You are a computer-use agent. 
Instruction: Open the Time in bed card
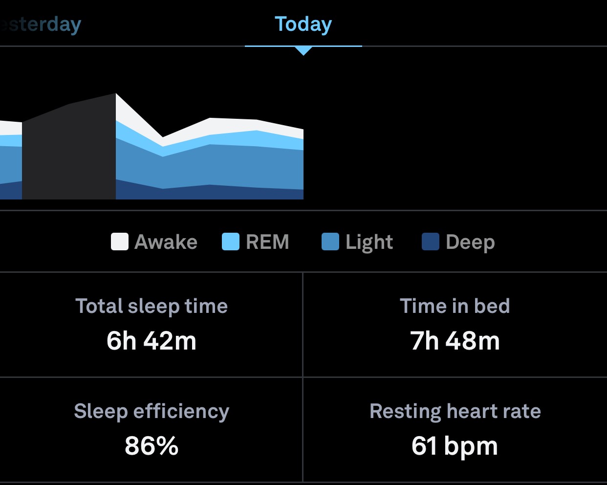(455, 325)
